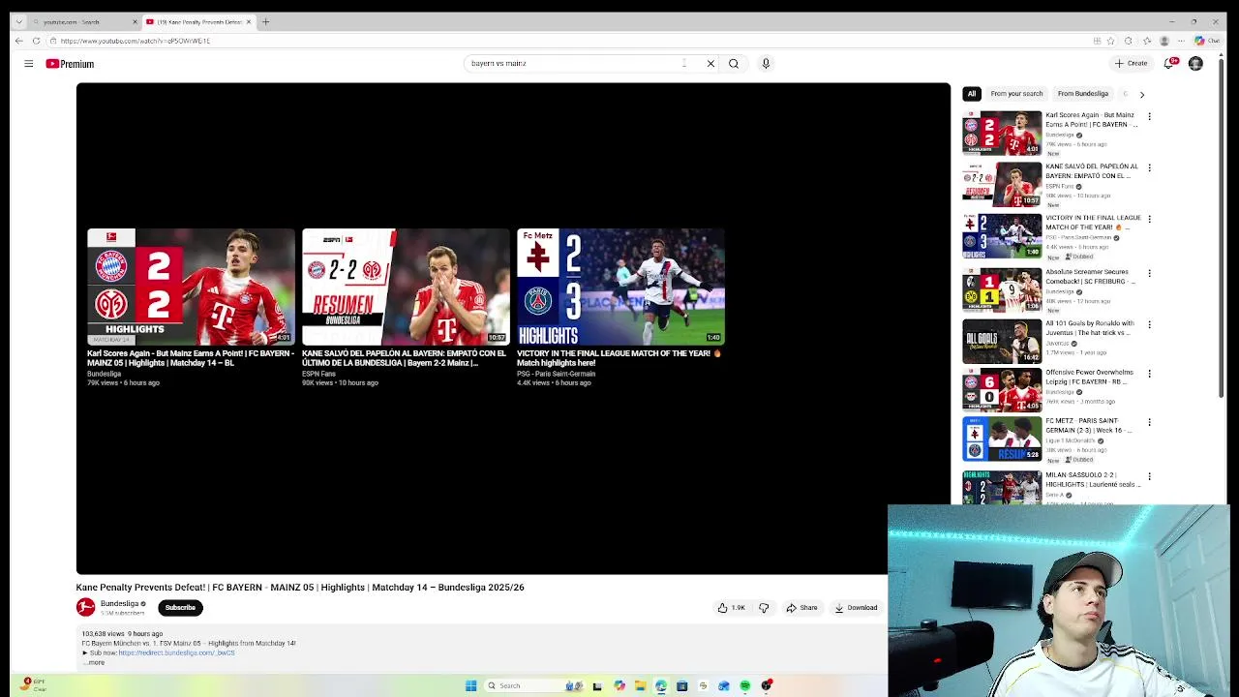Select the From your search chip
Viewport: 1239px width, 697px height.
(x=1016, y=94)
